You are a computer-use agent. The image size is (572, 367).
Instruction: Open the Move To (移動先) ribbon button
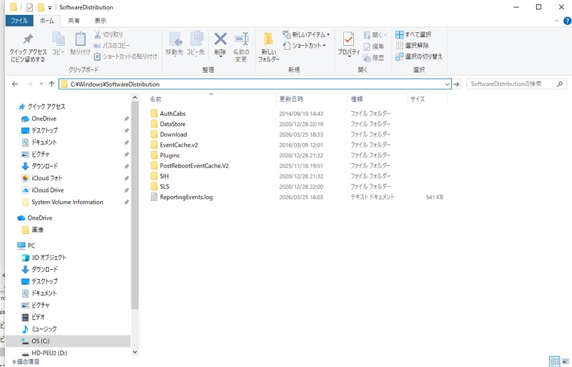pyautogui.click(x=174, y=44)
